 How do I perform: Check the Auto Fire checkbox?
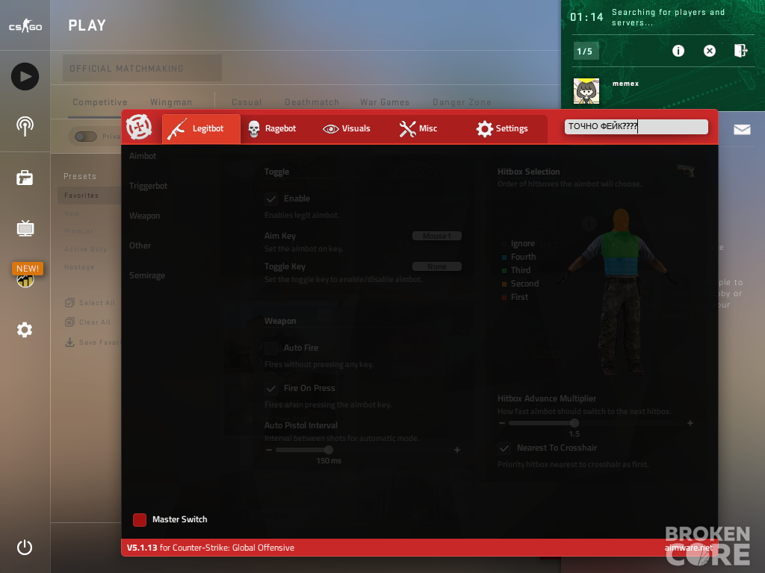(271, 348)
